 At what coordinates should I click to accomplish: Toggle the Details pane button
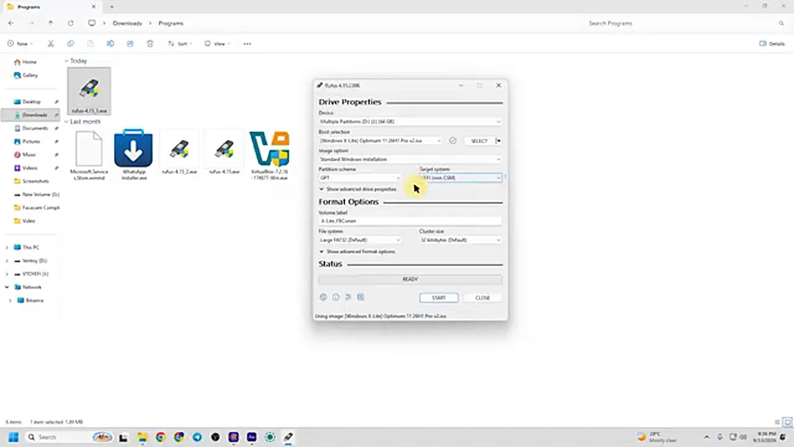[772, 44]
